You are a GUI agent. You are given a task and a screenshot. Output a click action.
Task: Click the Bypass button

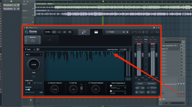pyautogui.click(x=140, y=83)
